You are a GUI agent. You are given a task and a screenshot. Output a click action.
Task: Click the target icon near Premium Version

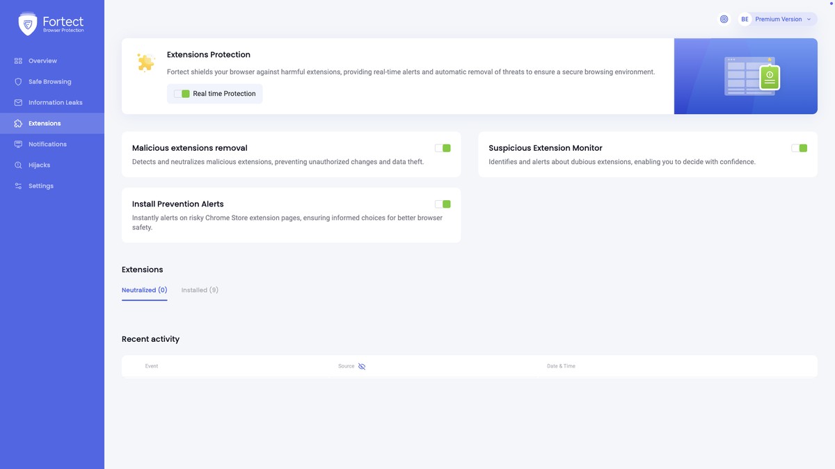click(x=724, y=19)
